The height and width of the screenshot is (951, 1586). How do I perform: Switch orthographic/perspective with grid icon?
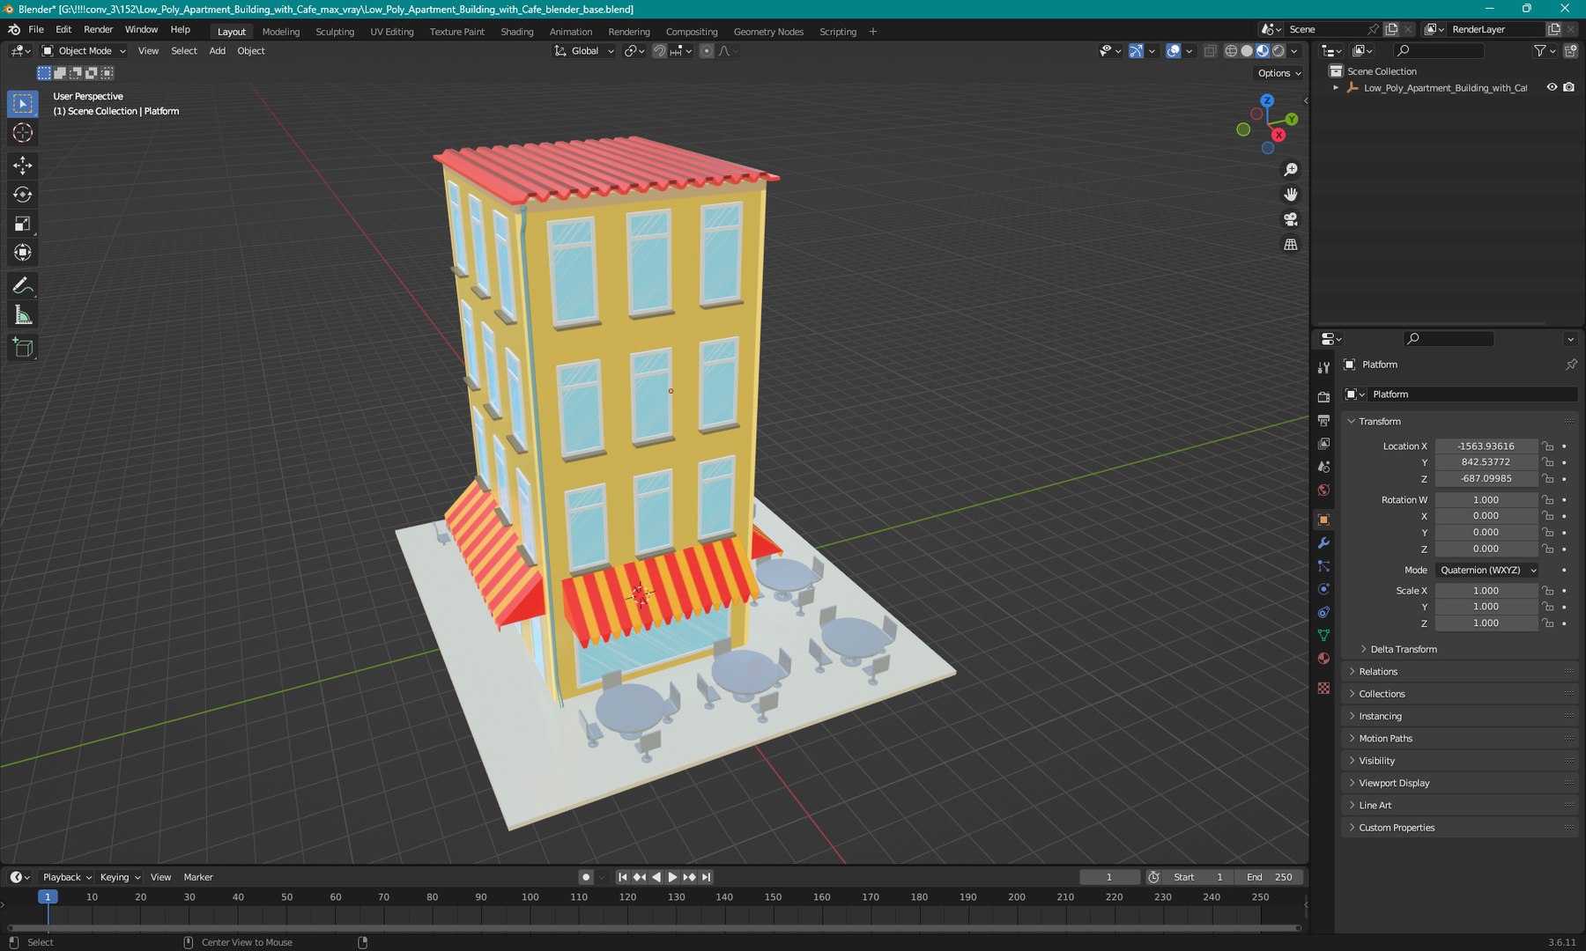pyautogui.click(x=1291, y=244)
